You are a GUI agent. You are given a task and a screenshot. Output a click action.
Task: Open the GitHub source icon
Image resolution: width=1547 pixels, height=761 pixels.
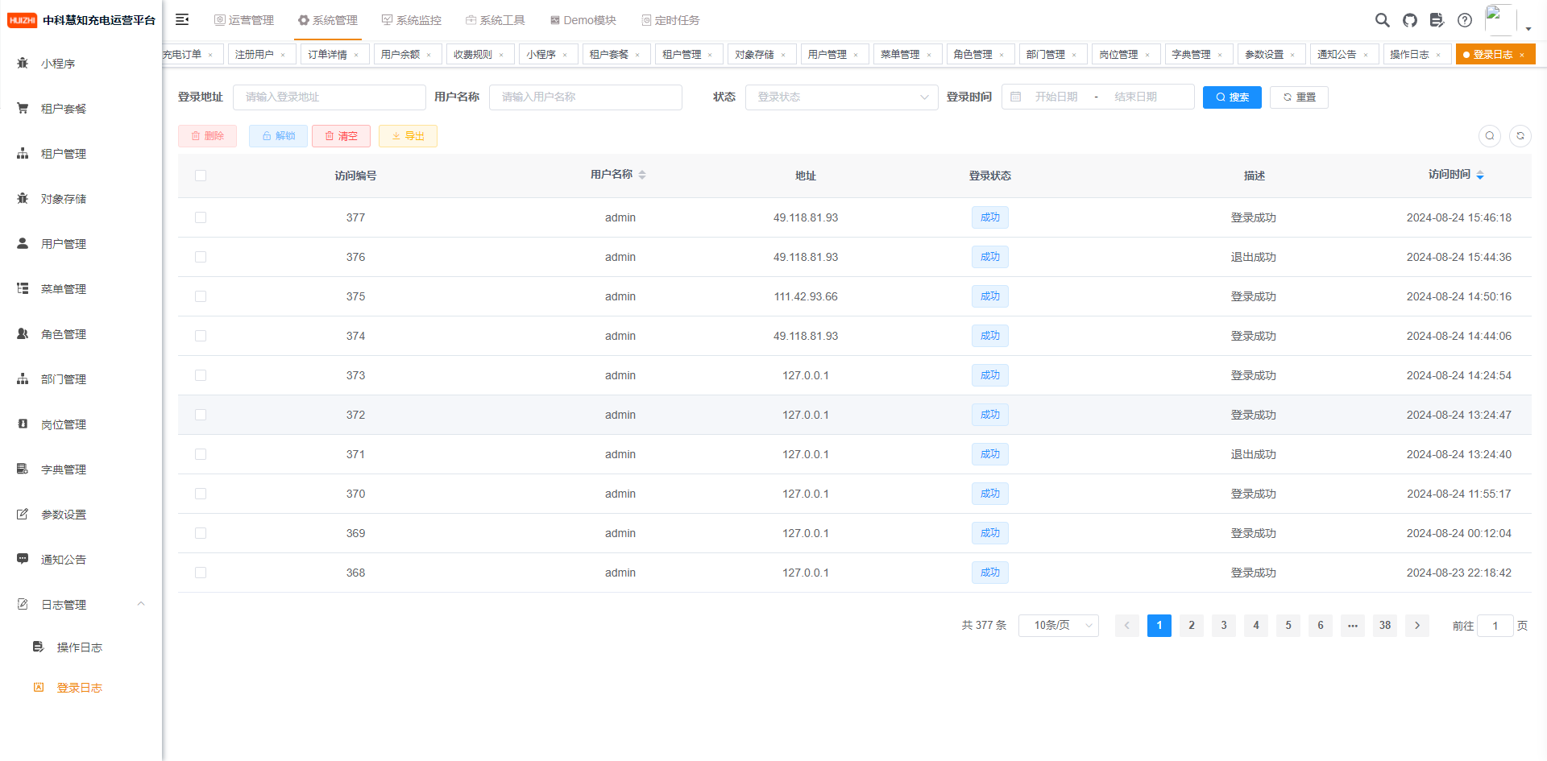1409,20
